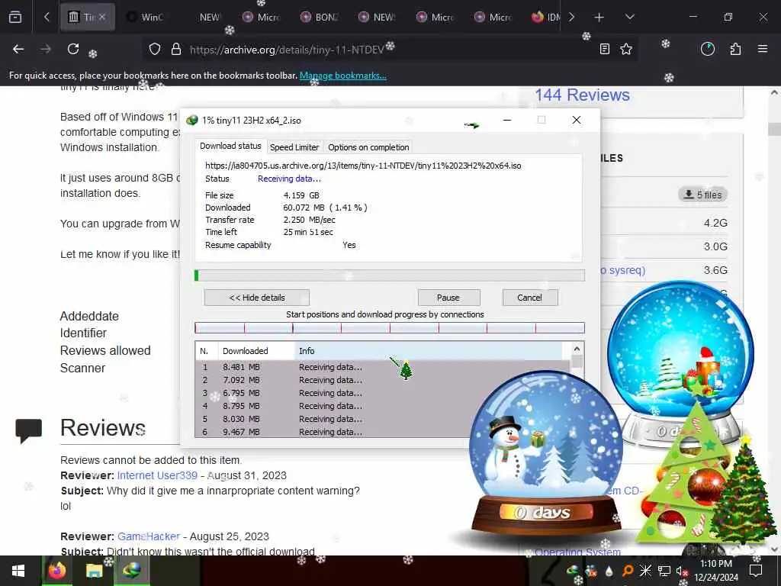This screenshot has height=586, width=781.
Task: Open Firefox extensions puzzle icon
Action: click(x=735, y=49)
